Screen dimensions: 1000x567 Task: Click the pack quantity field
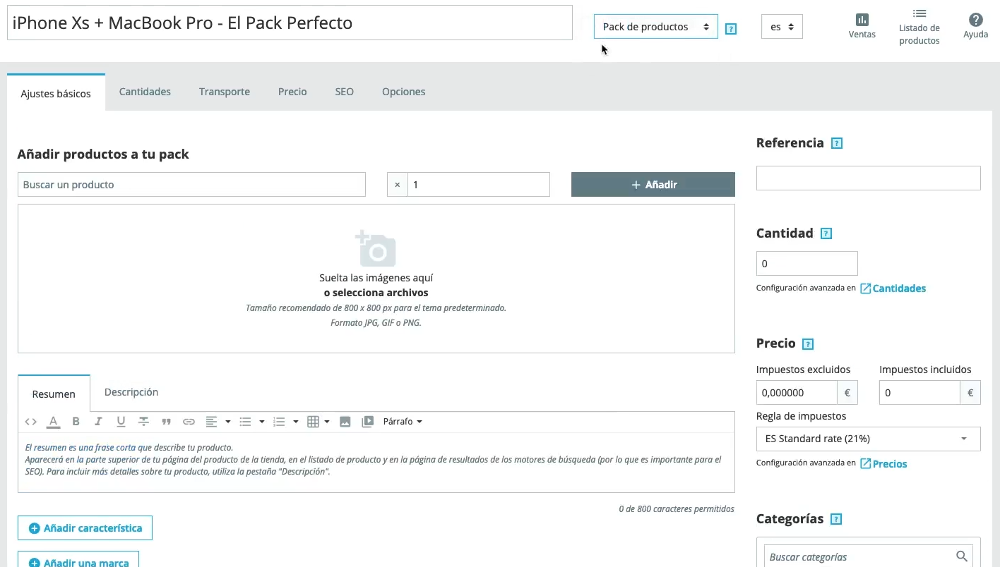(x=478, y=185)
